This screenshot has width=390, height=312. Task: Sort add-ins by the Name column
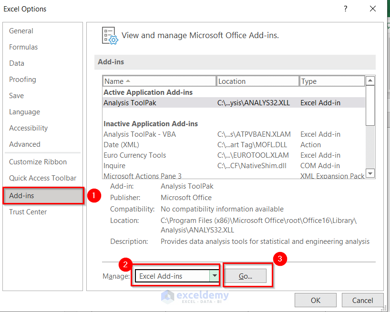pos(159,81)
